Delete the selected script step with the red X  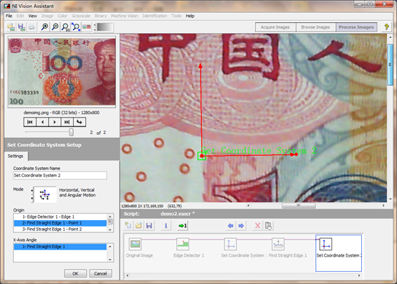pos(257,225)
